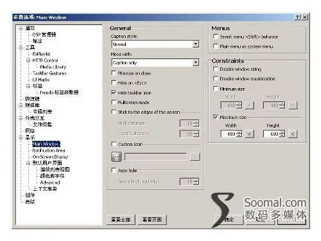Select 高级 tree item at bottom
This screenshot has width=321, height=241.
pos(30,202)
